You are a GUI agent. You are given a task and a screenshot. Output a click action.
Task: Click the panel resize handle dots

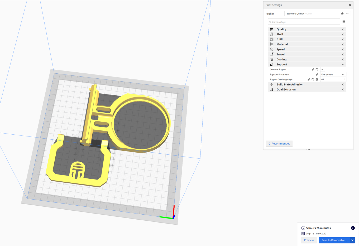[308, 149]
